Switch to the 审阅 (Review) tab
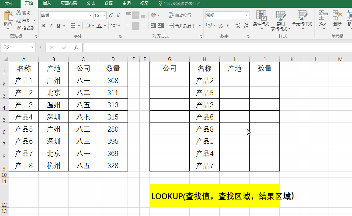 (x=127, y=3)
